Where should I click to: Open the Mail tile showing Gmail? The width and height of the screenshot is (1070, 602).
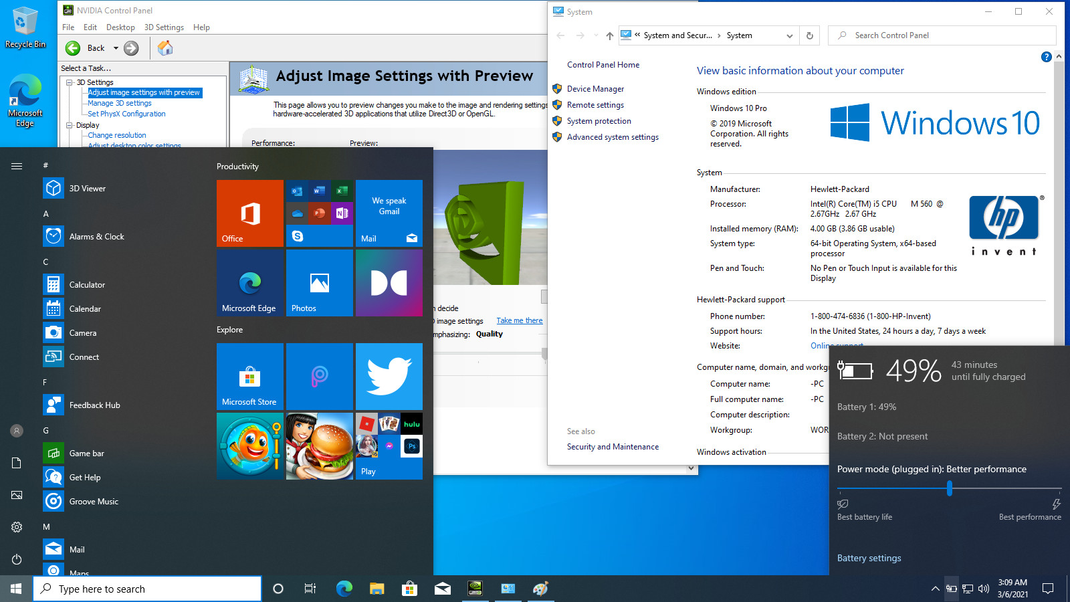click(x=389, y=213)
